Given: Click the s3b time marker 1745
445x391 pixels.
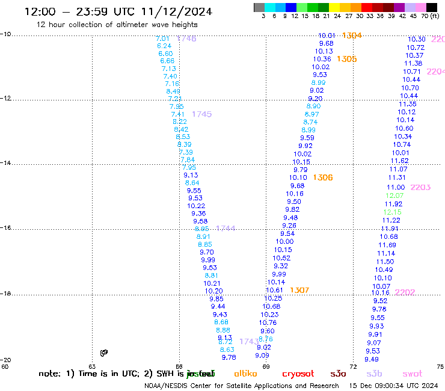Looking at the screenshot, I should point(202,114).
